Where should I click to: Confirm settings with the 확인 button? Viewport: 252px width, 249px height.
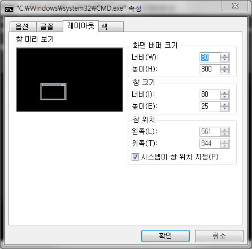point(166,236)
